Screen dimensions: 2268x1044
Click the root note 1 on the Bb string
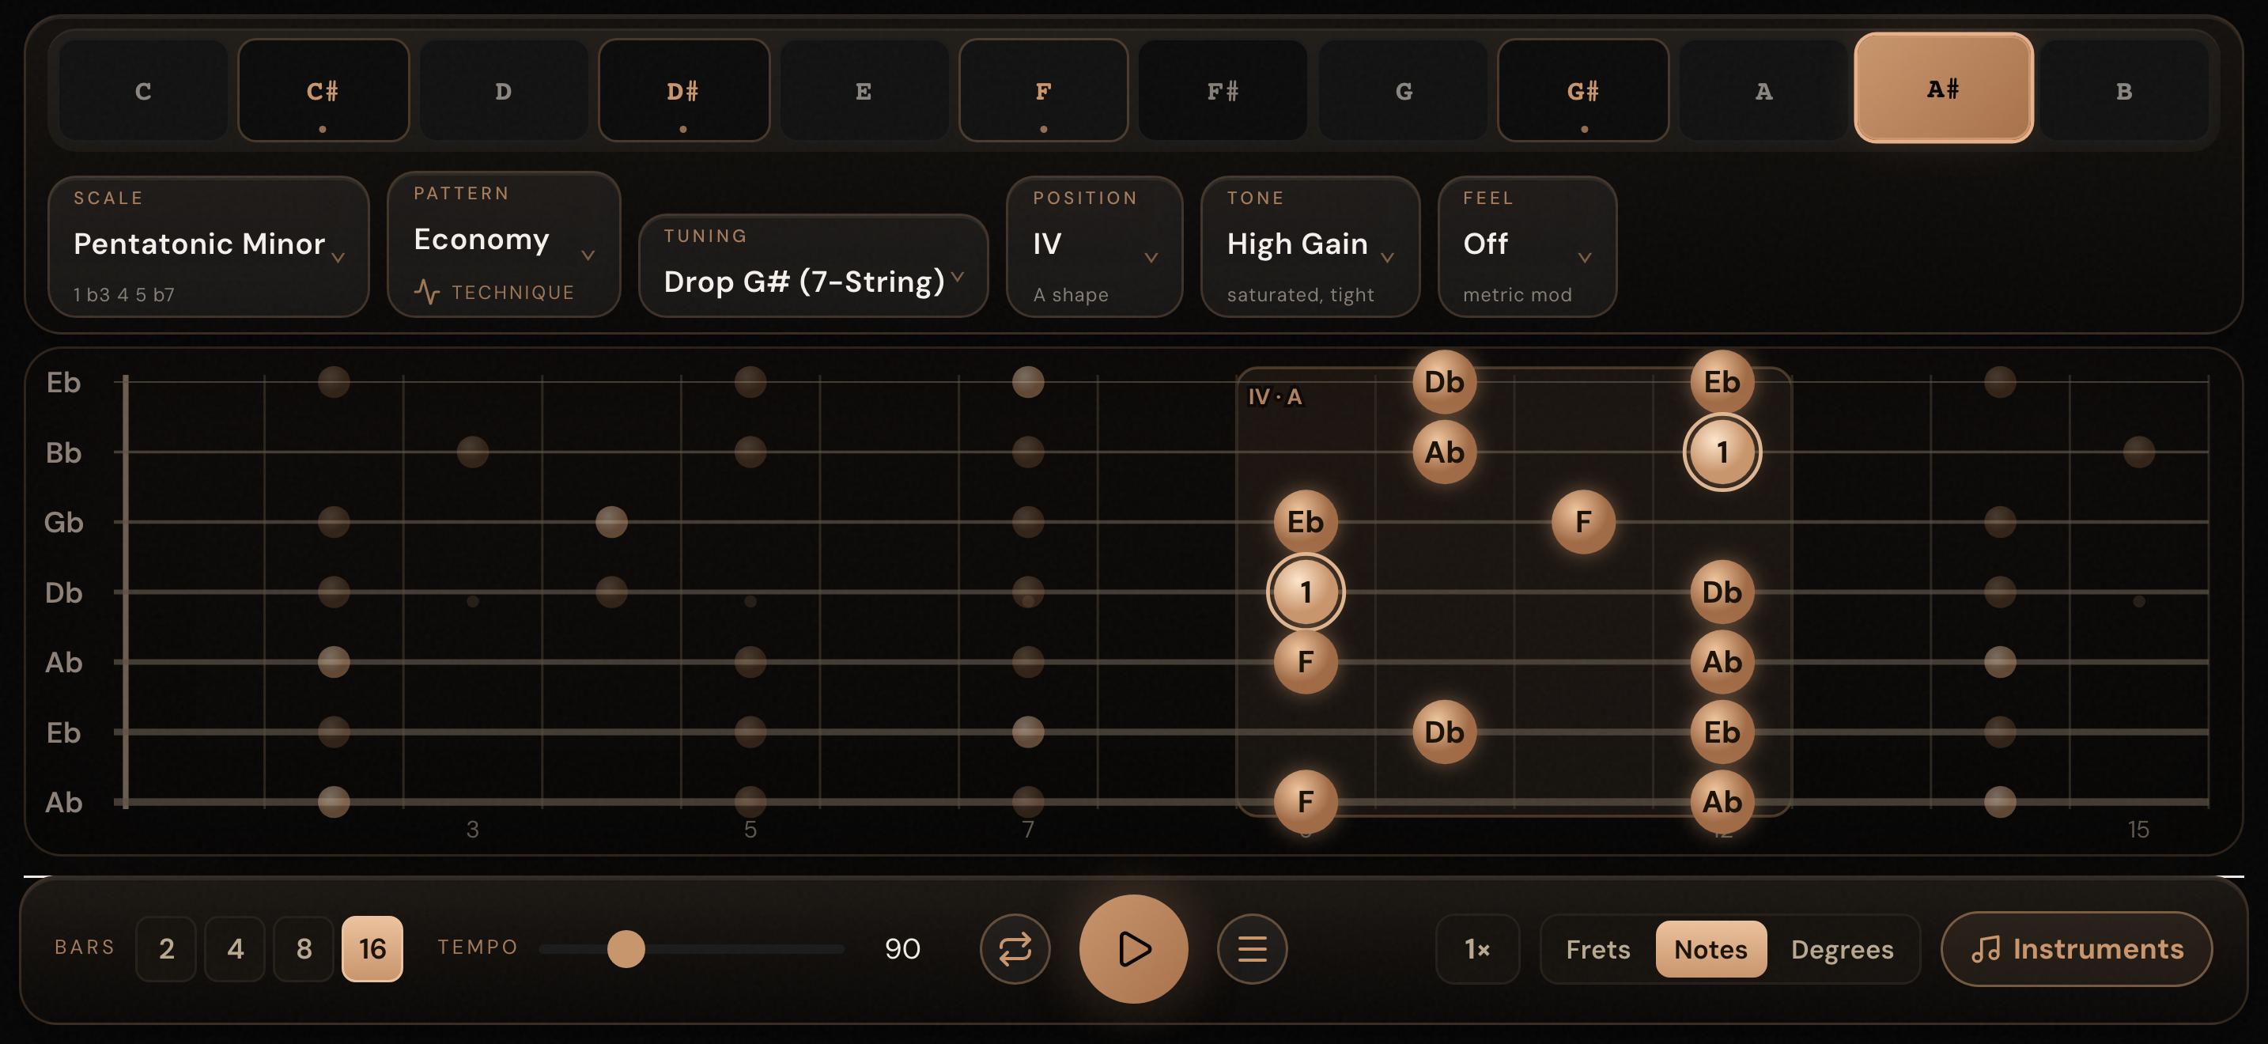coord(1722,452)
